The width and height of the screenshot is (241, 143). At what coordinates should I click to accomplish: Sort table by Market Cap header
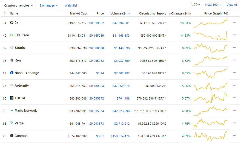coord(78,13)
